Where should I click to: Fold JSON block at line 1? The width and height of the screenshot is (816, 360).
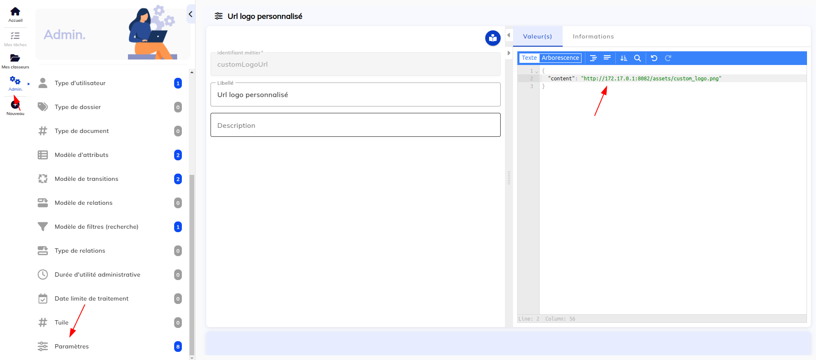pyautogui.click(x=537, y=71)
